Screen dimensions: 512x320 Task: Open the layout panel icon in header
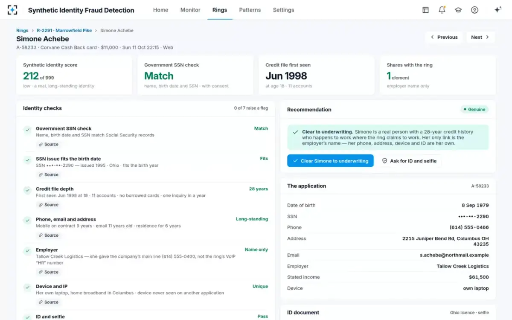click(x=425, y=10)
